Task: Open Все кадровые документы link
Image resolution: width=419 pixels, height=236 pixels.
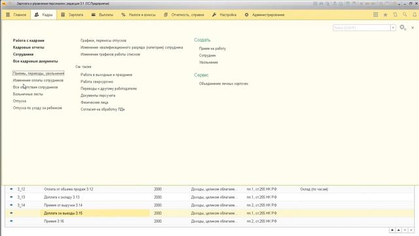Action: (x=35, y=61)
